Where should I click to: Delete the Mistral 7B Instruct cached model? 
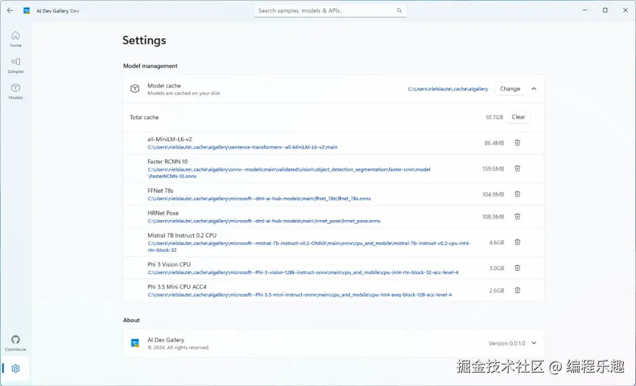pos(517,242)
